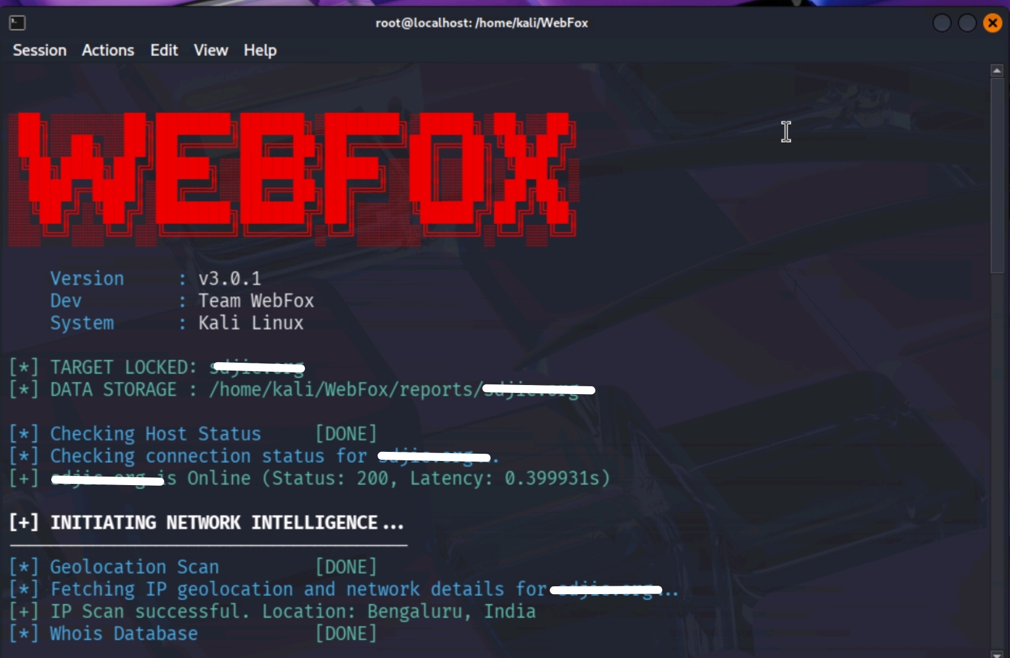Click the scrollbar up arrow
The image size is (1010, 658).
pos(997,71)
